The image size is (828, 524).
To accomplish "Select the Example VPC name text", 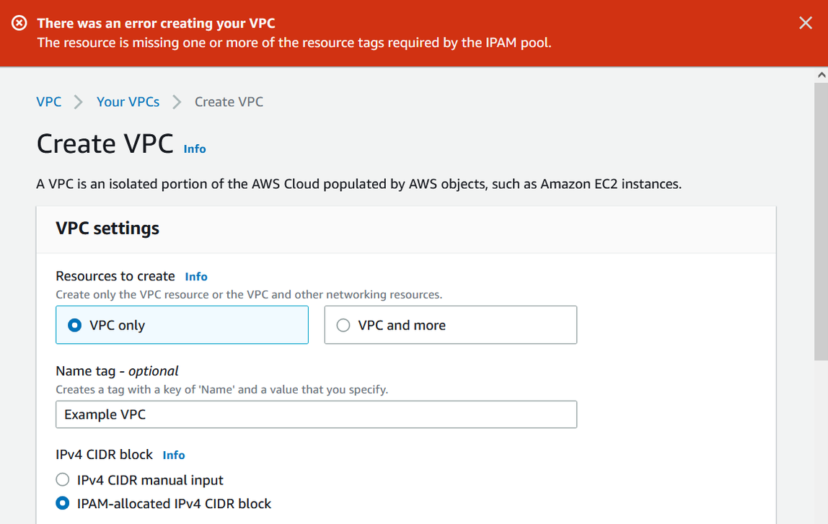I will (105, 414).
